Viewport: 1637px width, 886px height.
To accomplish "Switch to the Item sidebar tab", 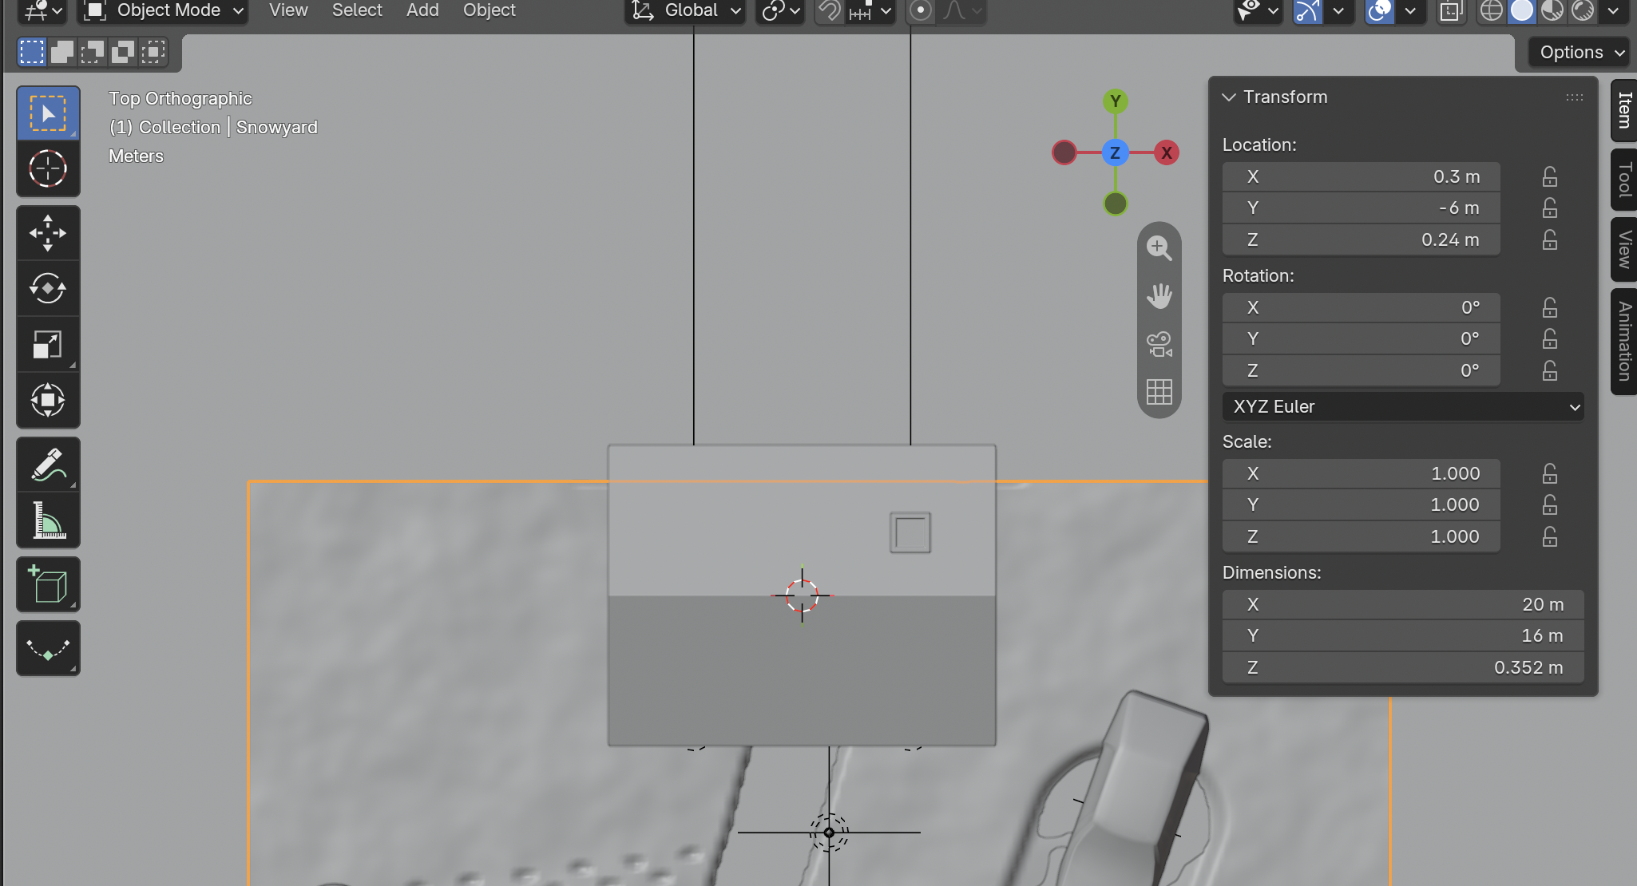I will point(1624,110).
